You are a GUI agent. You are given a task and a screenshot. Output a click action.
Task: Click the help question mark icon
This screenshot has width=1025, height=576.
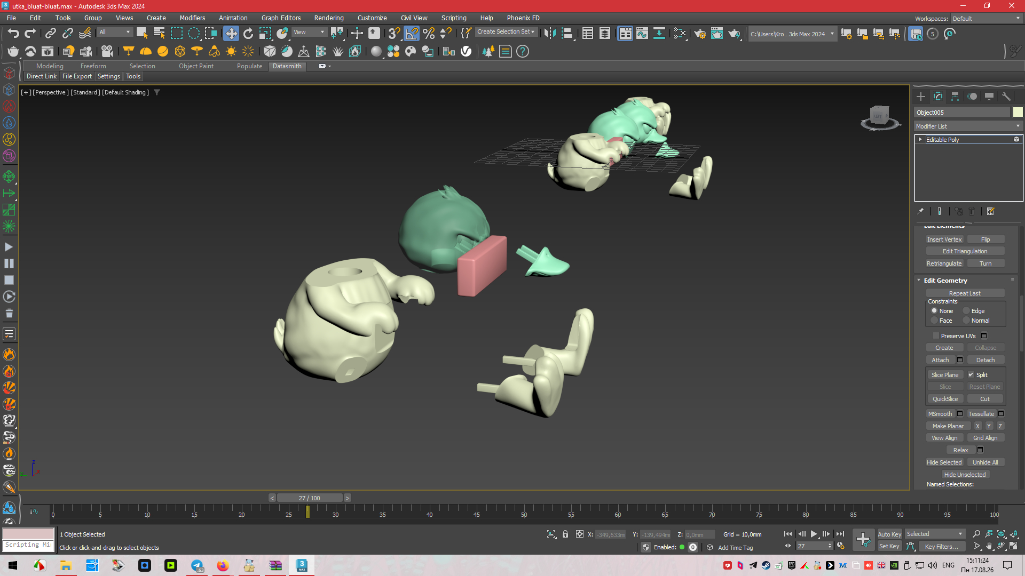(x=523, y=51)
